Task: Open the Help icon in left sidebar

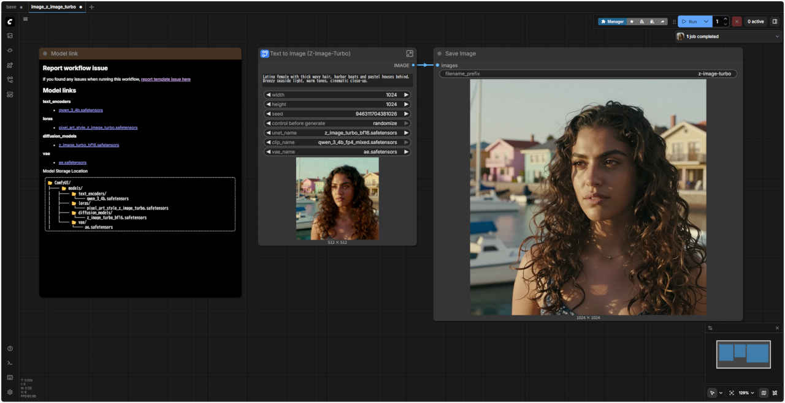Action: point(10,348)
